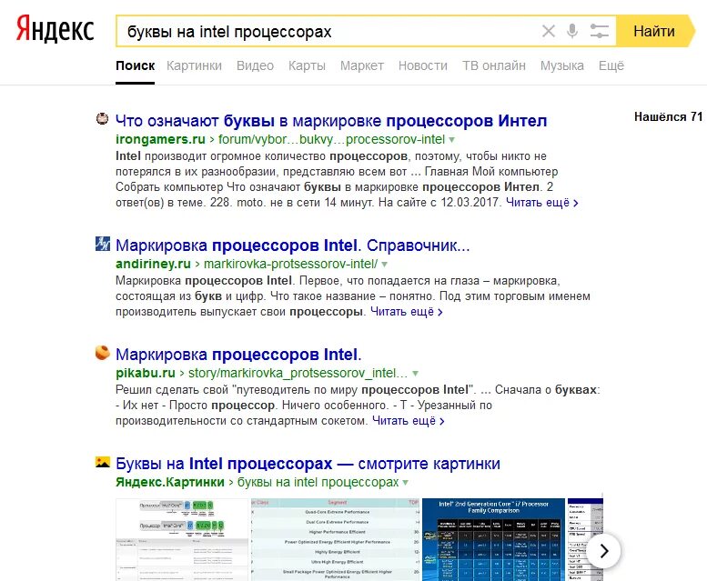Follow the markirovka-protsessorov-intel/ path link
Image resolution: width=707 pixels, height=581 pixels.
(291, 264)
